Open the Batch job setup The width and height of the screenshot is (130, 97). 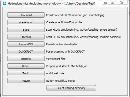pyautogui.click(x=26, y=66)
